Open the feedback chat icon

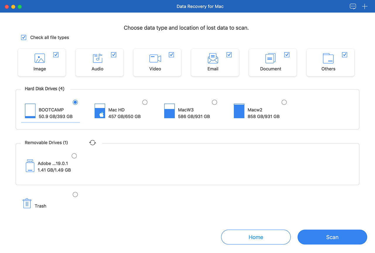[353, 6]
